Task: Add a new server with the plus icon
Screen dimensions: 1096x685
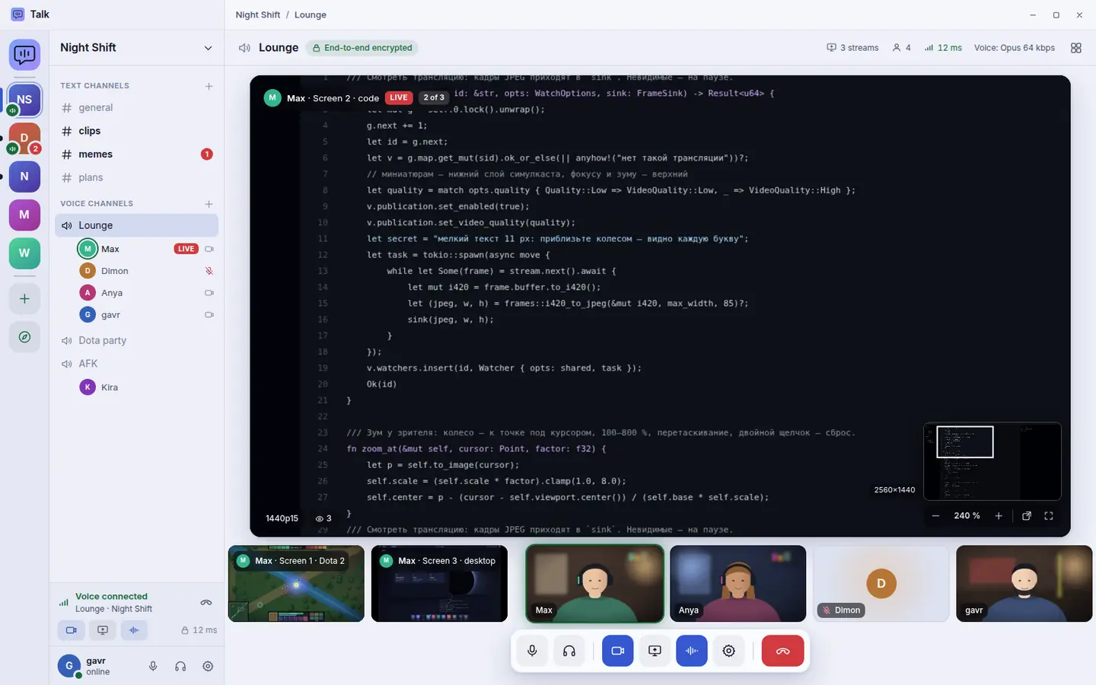Action: pos(24,299)
